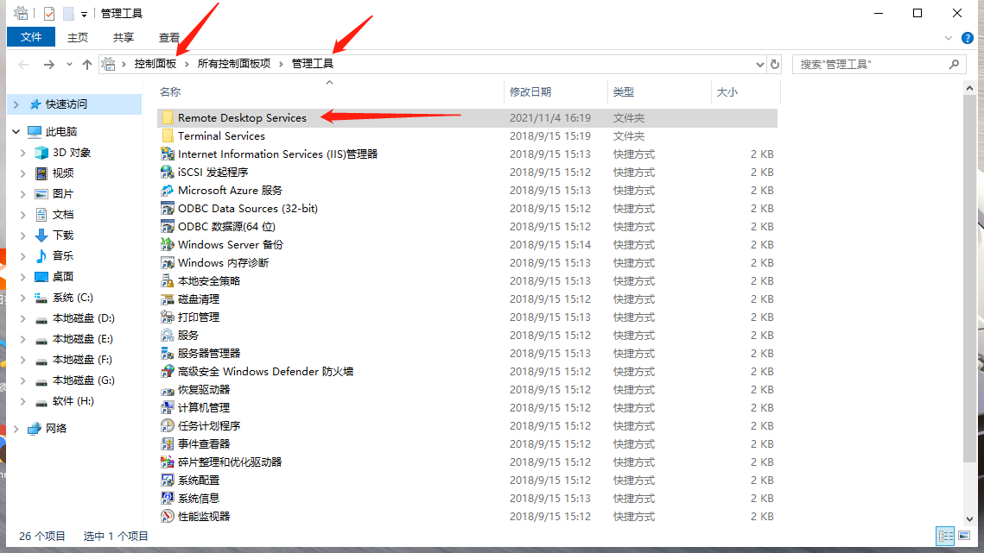The image size is (984, 553).
Task: Open the address bar history dropdown
Action: [760, 64]
